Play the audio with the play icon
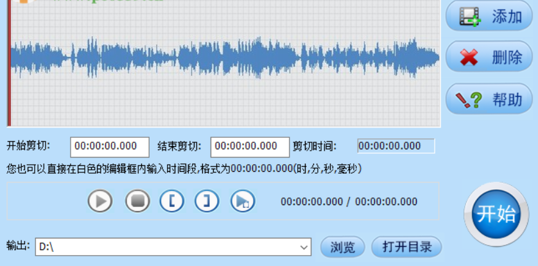 click(100, 201)
